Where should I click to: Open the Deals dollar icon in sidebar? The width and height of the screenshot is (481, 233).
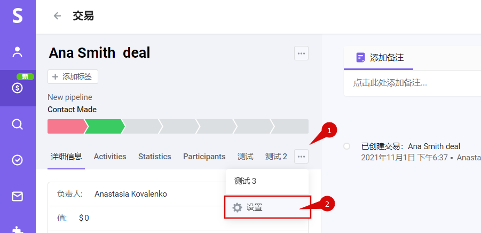18,88
